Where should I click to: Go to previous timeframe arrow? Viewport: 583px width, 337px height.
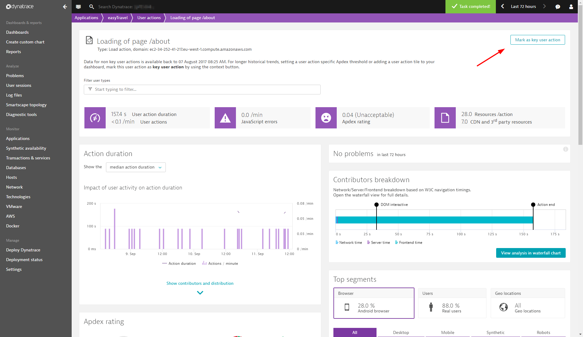pos(503,6)
